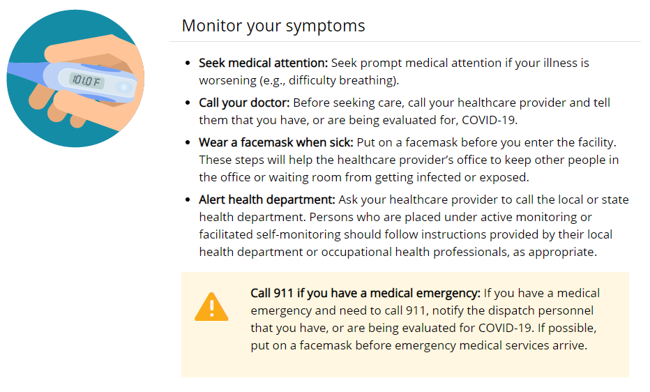Select the 'Monitor your symptoms' heading

[273, 26]
